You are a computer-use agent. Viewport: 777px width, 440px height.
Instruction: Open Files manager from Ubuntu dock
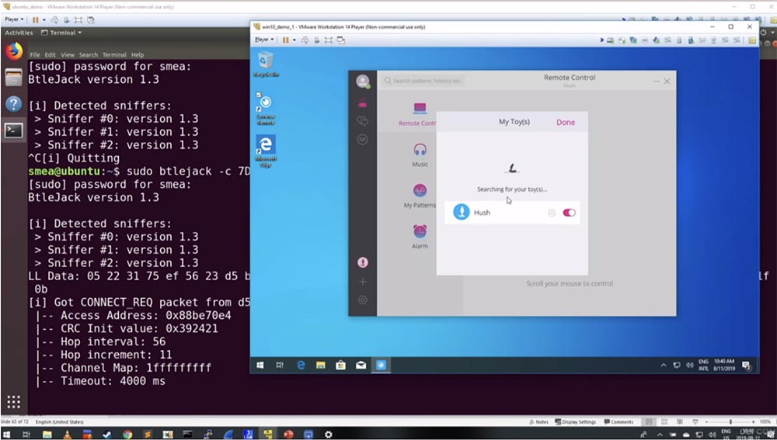click(14, 77)
